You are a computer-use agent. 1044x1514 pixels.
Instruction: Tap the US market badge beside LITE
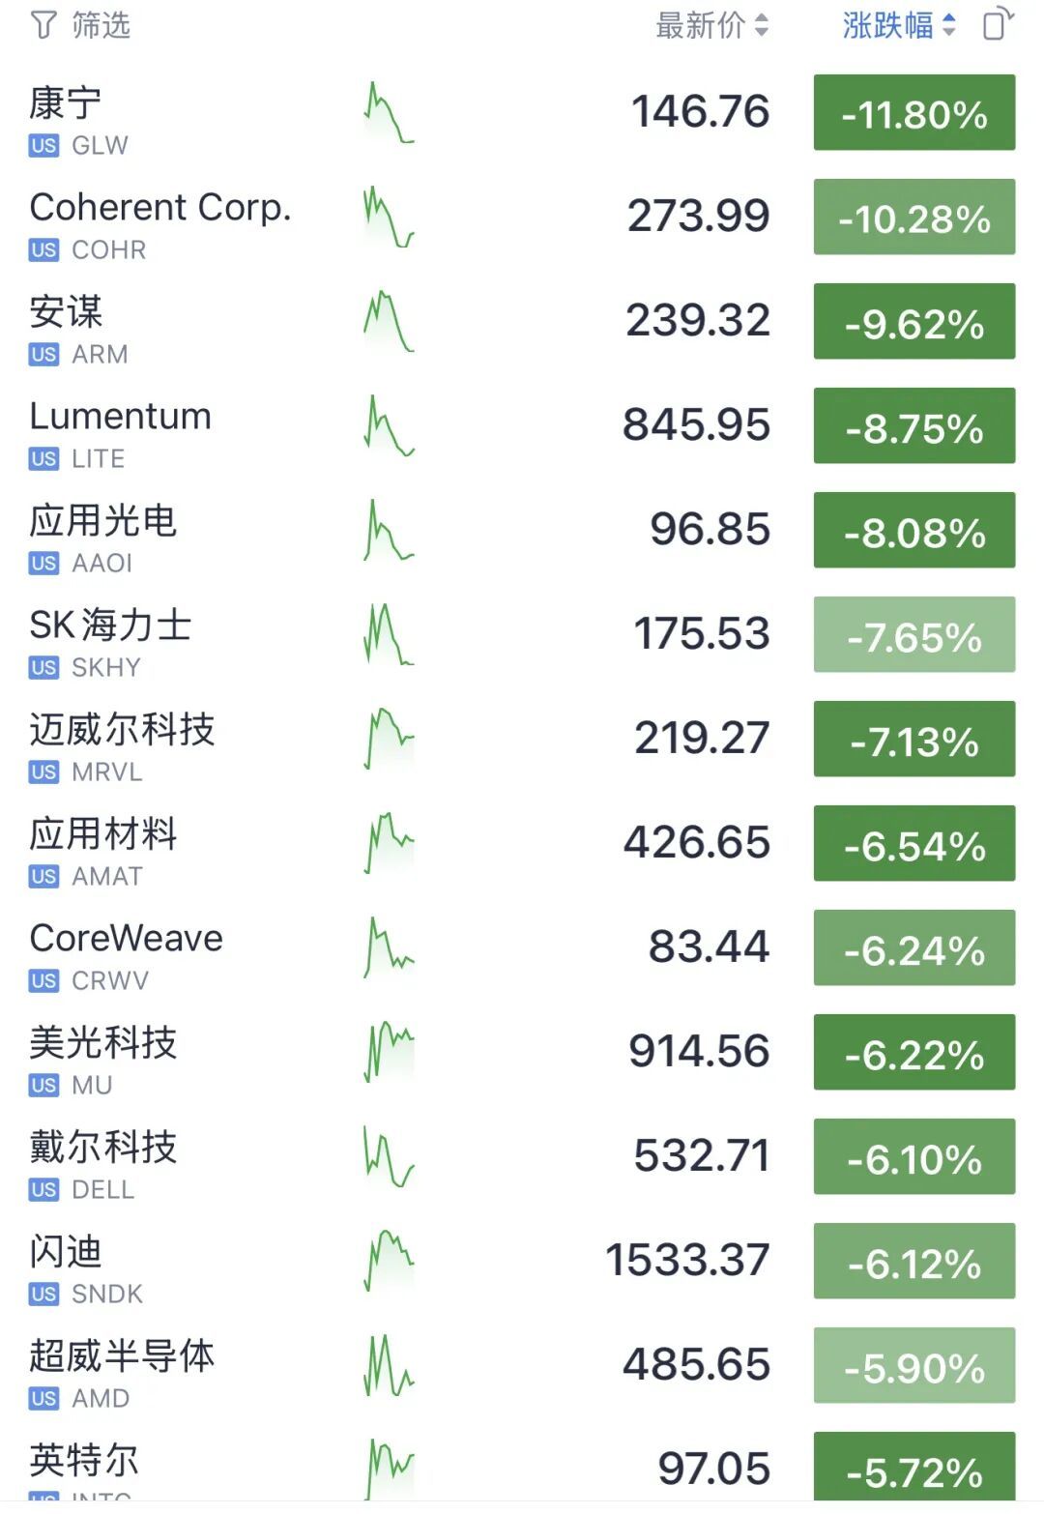point(43,459)
